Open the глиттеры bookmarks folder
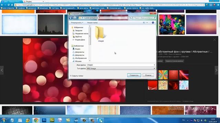Viewport: 220px width, 123px height. 54,8
